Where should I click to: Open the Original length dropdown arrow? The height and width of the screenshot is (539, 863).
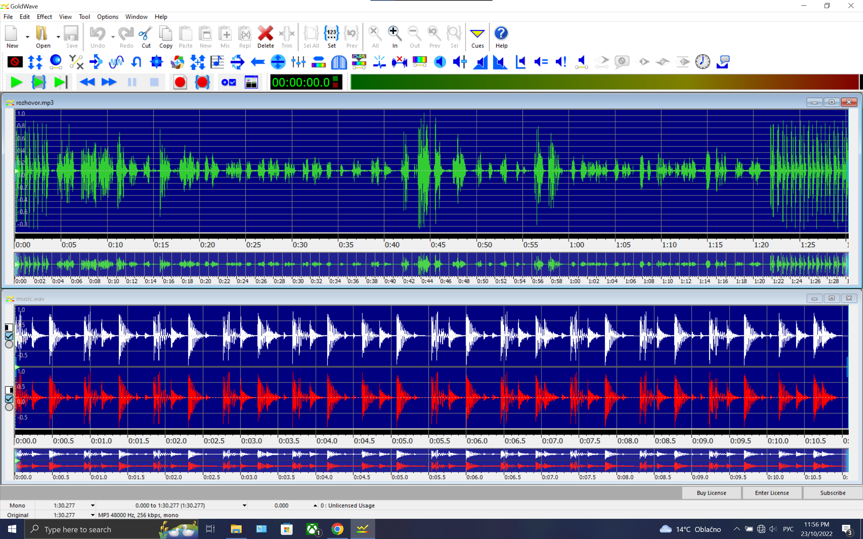point(93,515)
